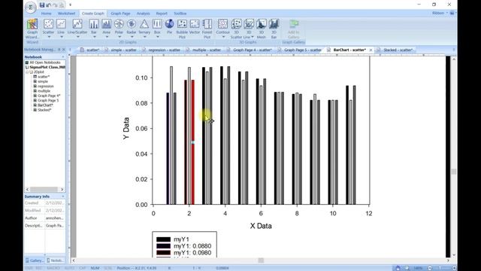Image resolution: width=481 pixels, height=271 pixels.
Task: Pick the Radar plot icon
Action: [x=132, y=24]
